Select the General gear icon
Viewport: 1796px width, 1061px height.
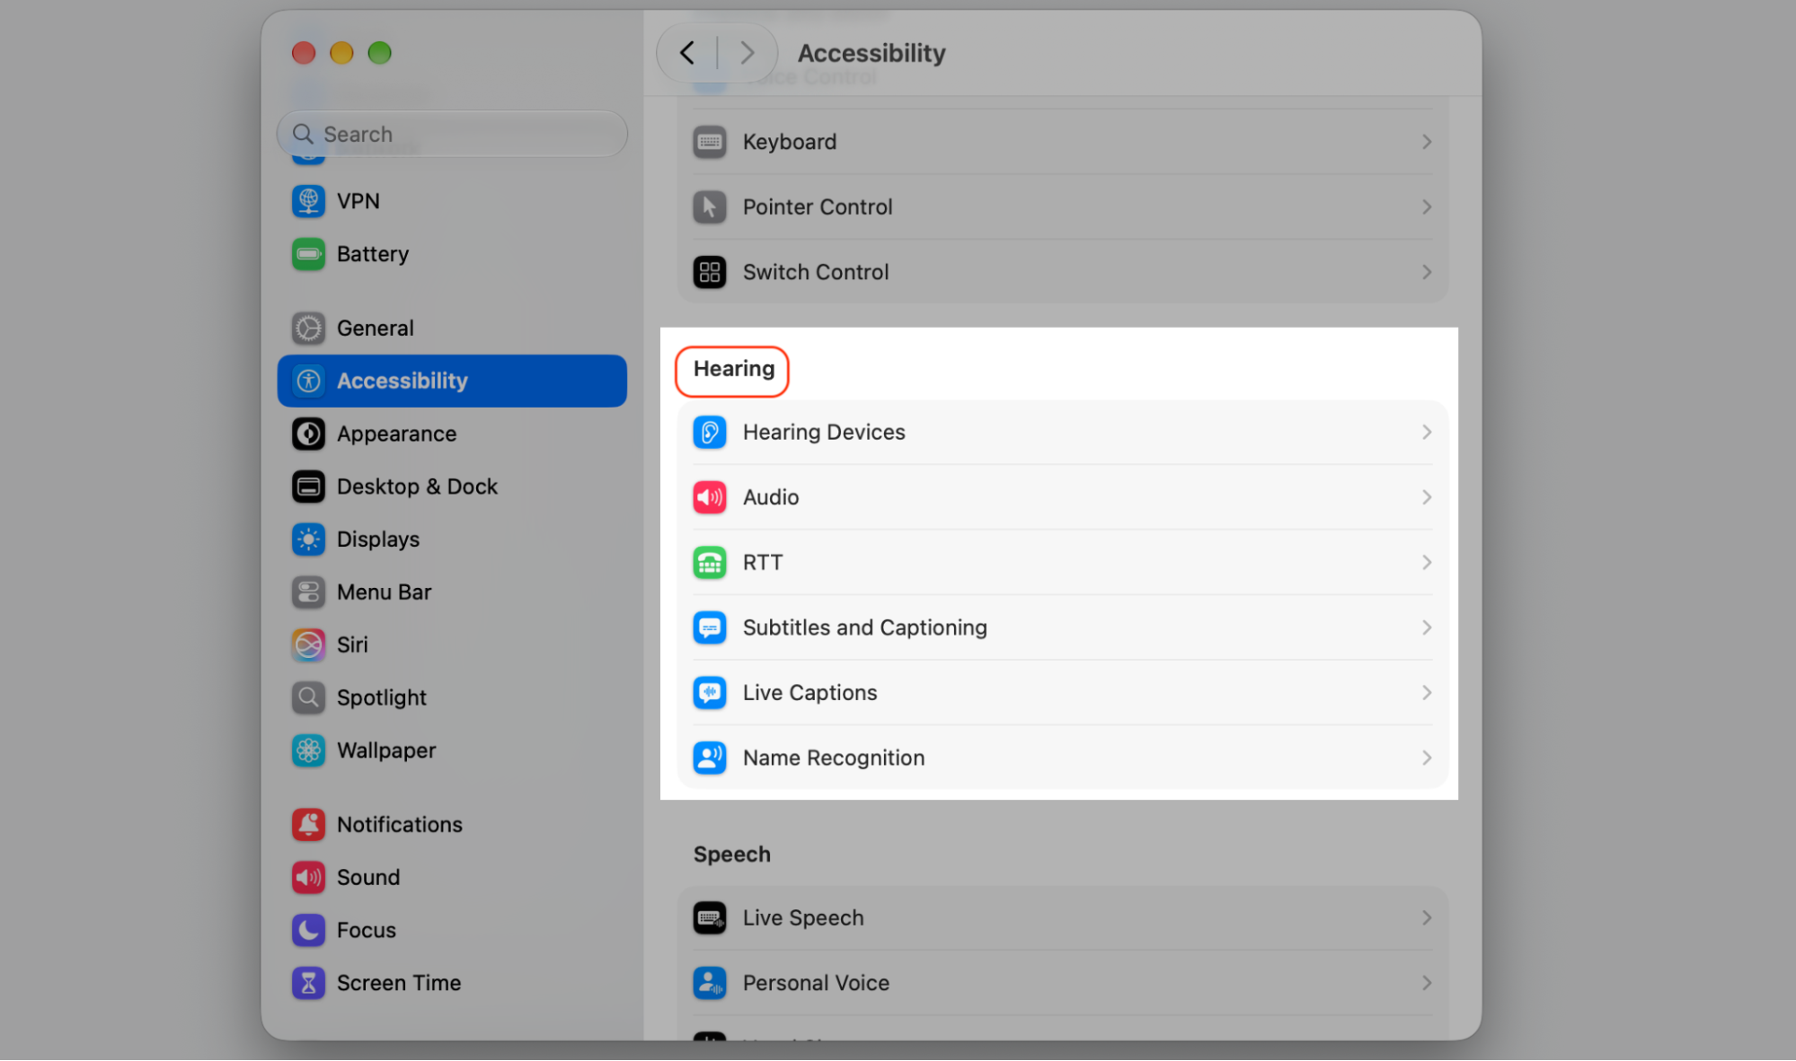[308, 329]
